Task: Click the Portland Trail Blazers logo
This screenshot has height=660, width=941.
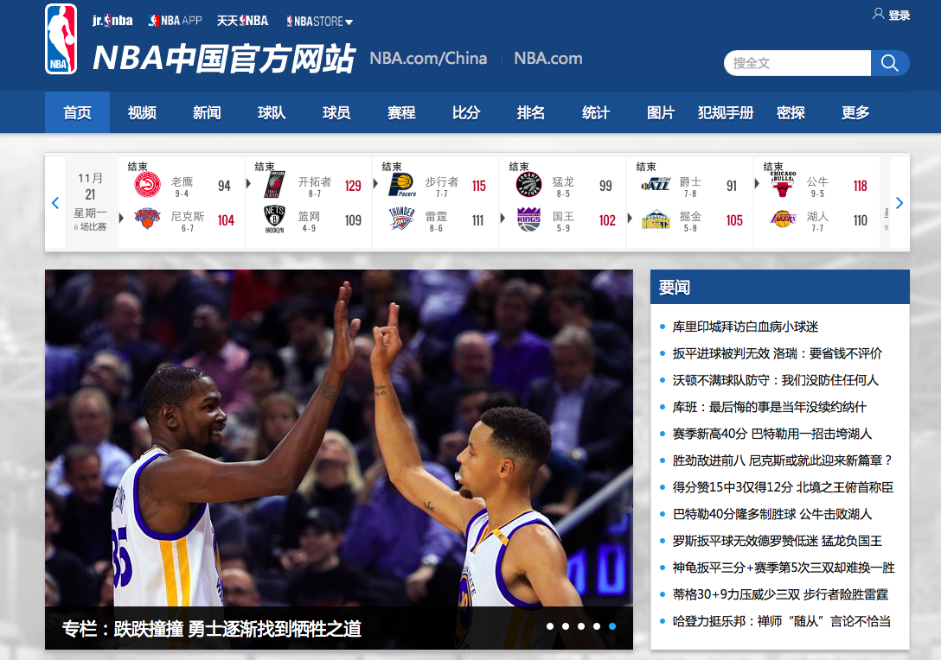Action: click(275, 185)
